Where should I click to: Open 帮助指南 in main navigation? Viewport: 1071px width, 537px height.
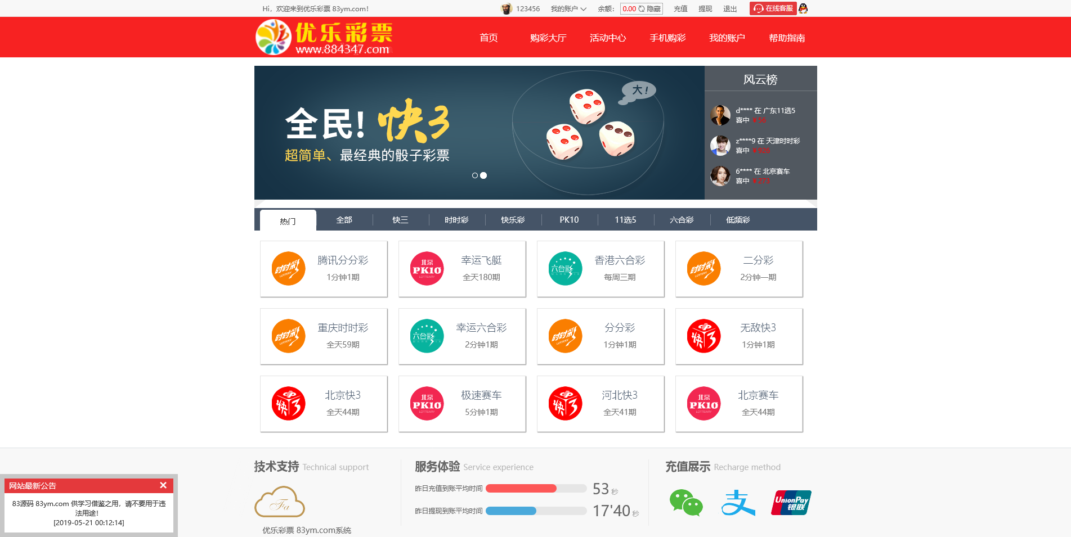787,38
